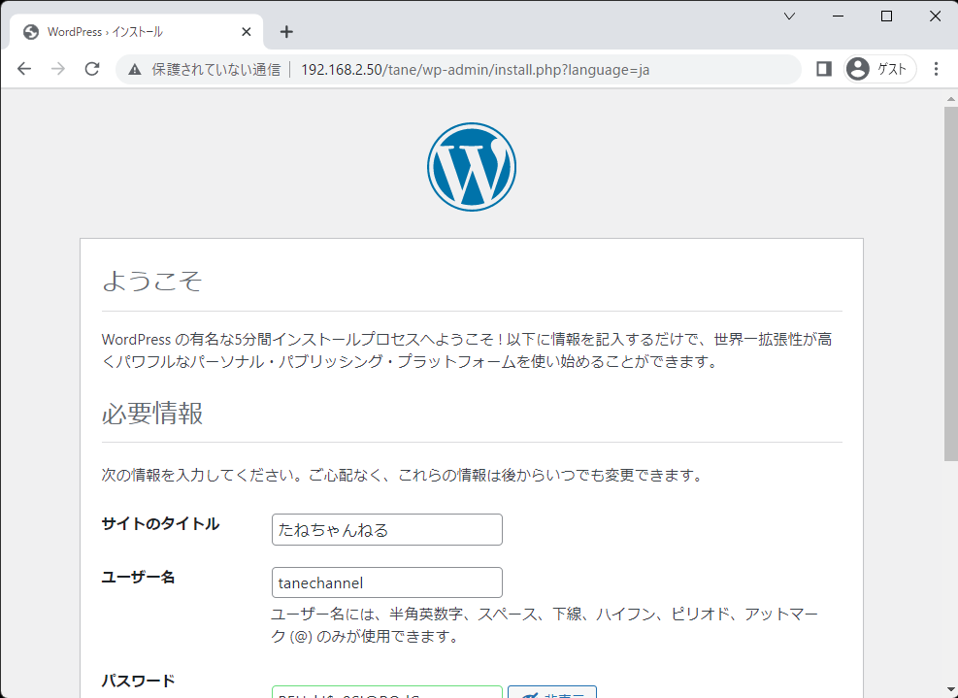
Task: Open the side panel icon
Action: [x=824, y=69]
